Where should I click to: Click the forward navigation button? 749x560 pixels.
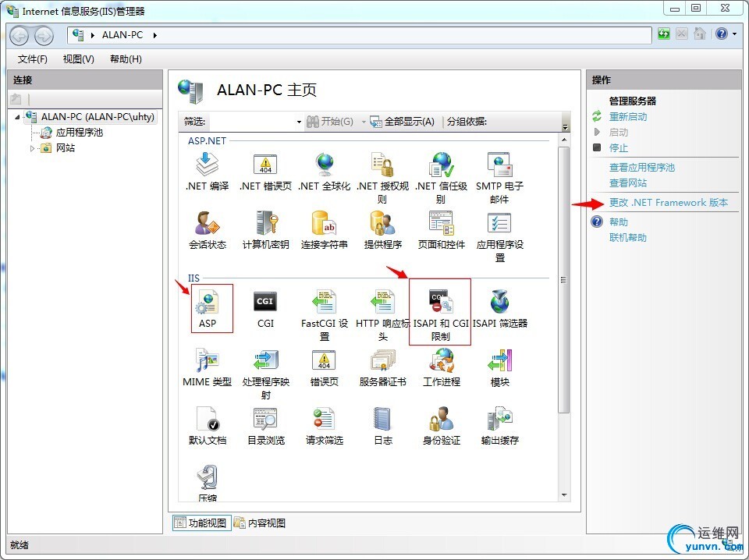pos(44,35)
